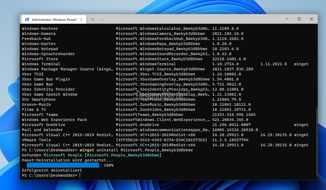Screen dimensions: 326x190
Task: Close the Windows Terminal window
Action: (x=312, y=19)
